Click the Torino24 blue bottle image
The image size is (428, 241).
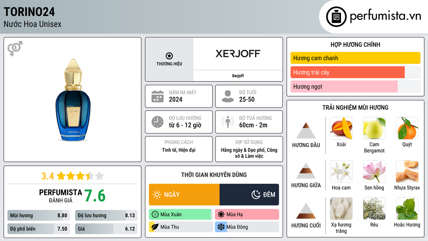click(x=72, y=100)
